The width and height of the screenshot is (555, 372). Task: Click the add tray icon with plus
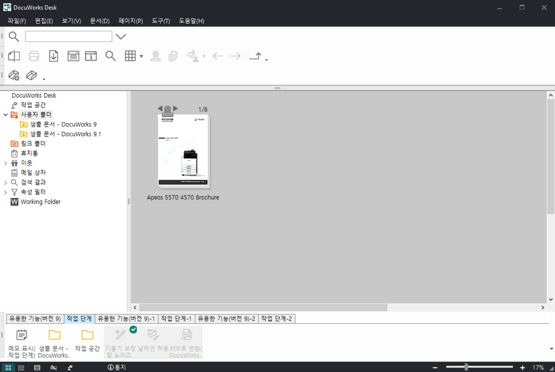click(x=14, y=76)
